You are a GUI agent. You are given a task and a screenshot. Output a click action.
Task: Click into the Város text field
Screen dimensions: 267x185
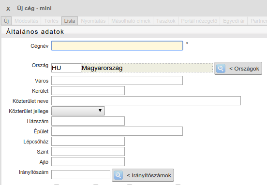117,81
